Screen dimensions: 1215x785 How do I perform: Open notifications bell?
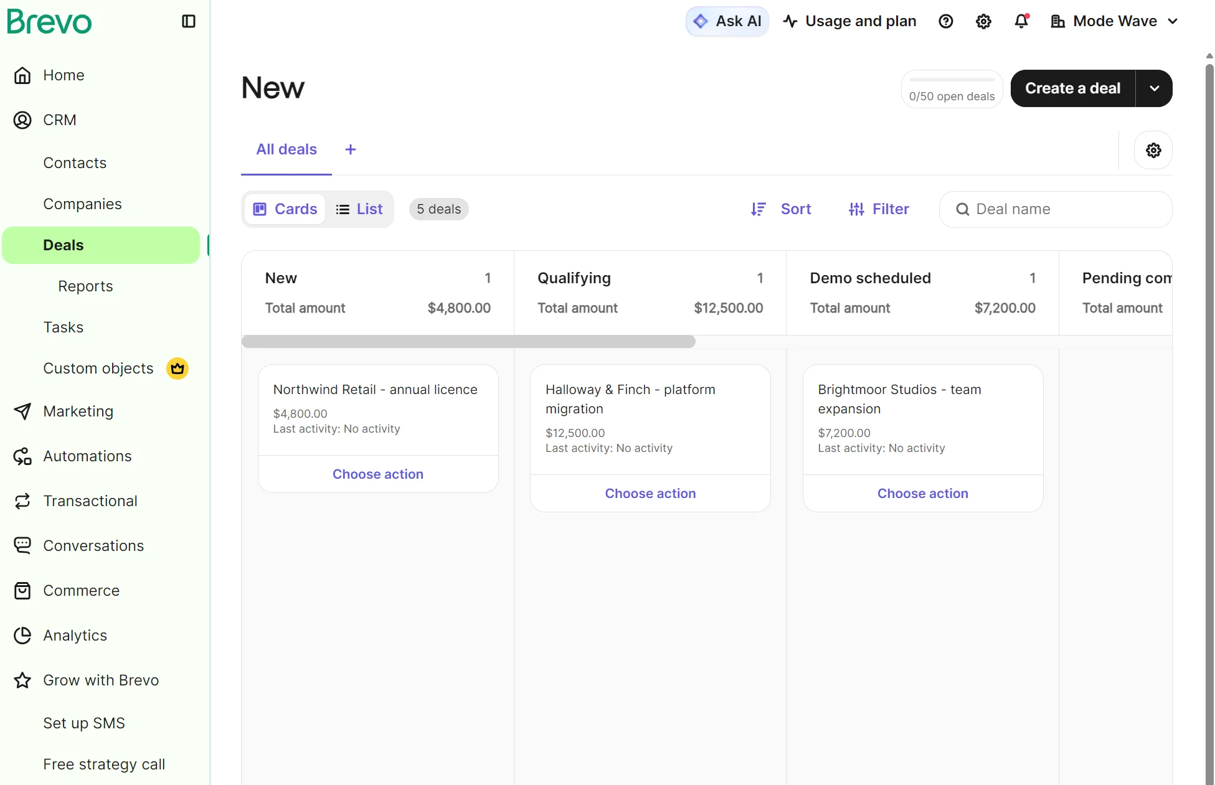[x=1021, y=21]
